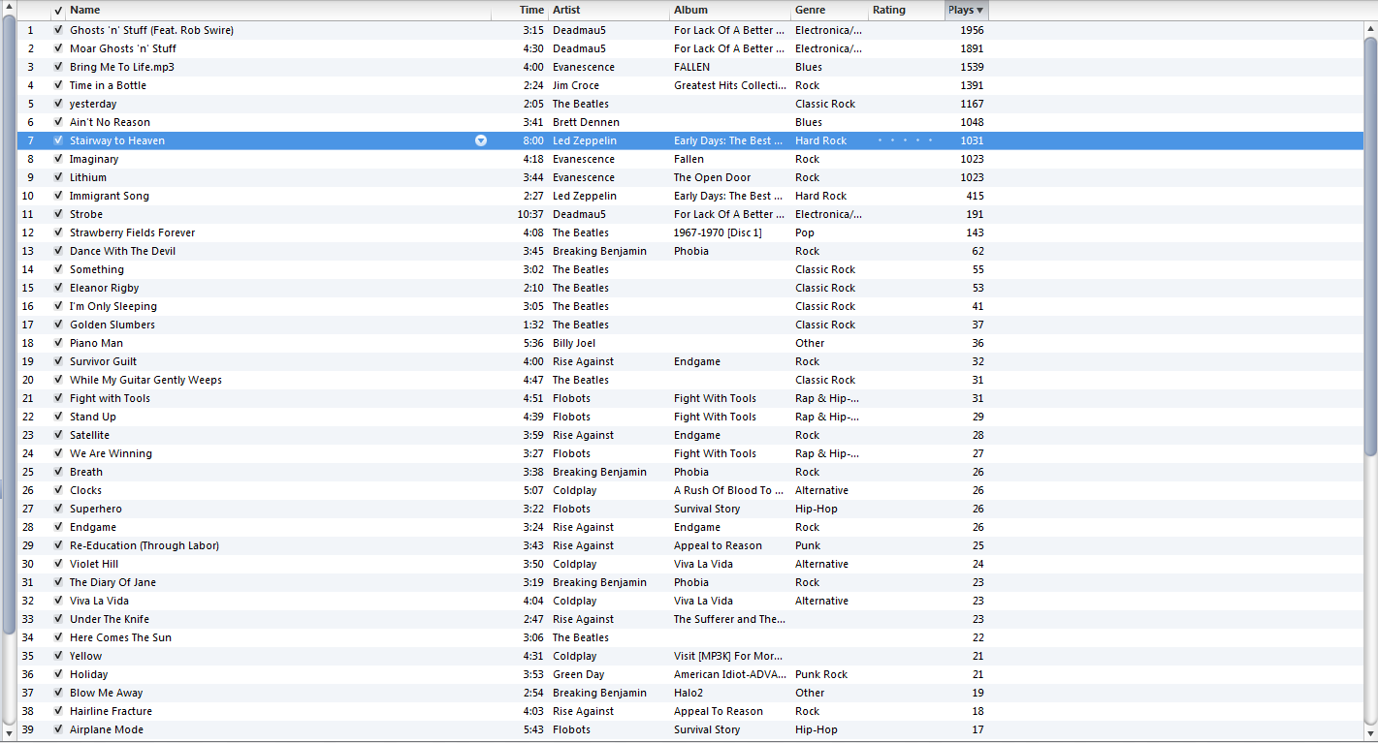The image size is (1378, 743).
Task: Click album Greatest Hits Collection cell
Action: coord(730,85)
